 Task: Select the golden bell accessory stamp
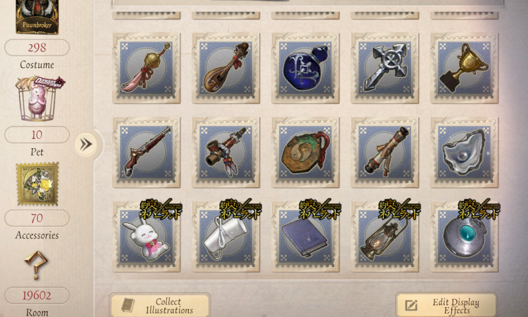pos(146,68)
